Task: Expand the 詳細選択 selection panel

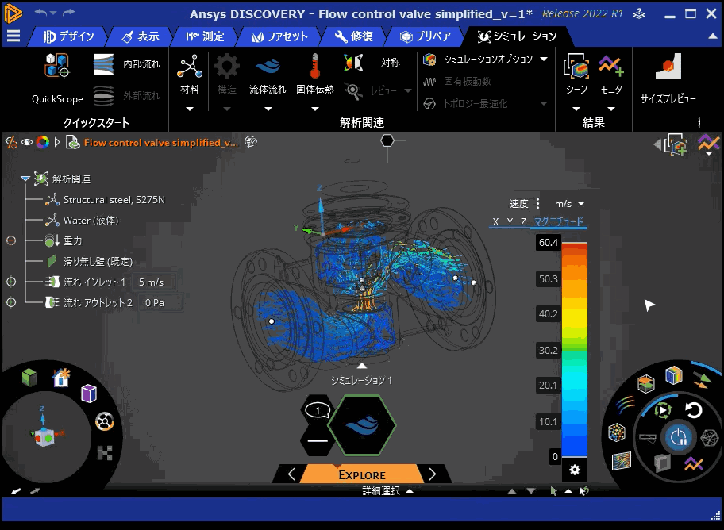Action: pos(410,491)
